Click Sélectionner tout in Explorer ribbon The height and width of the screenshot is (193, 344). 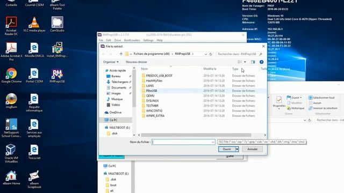[321, 98]
